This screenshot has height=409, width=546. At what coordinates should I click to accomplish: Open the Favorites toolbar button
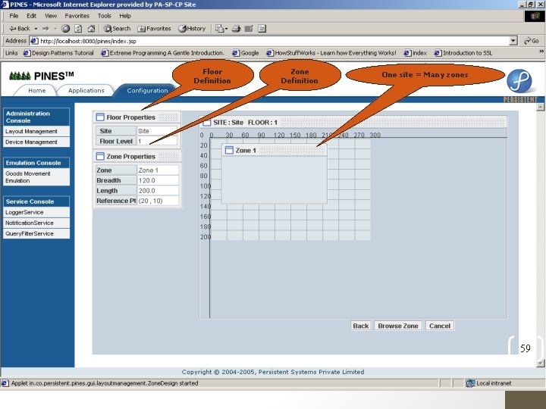click(x=154, y=29)
